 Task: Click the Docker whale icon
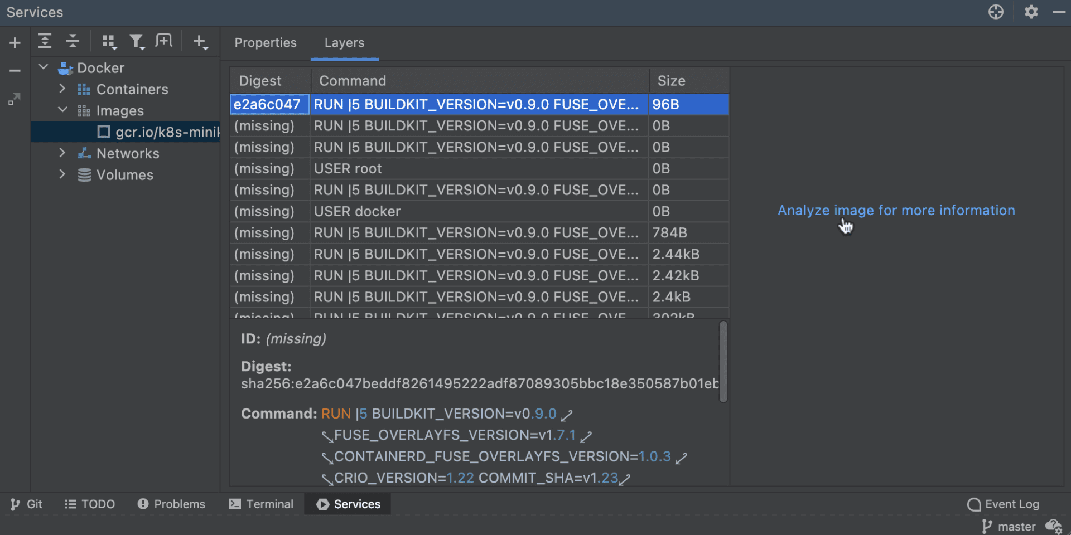[65, 68]
